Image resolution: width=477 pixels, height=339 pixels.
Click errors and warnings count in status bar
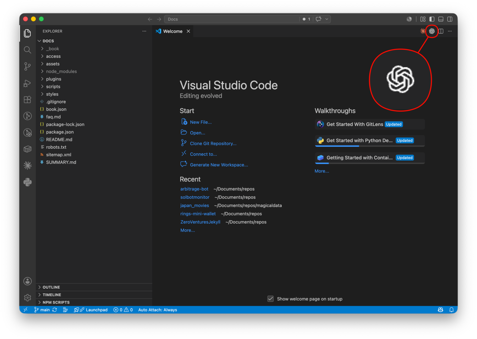(x=123, y=310)
